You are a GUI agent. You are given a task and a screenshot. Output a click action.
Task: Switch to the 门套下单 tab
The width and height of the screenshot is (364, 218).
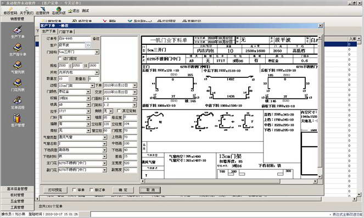click(66, 32)
